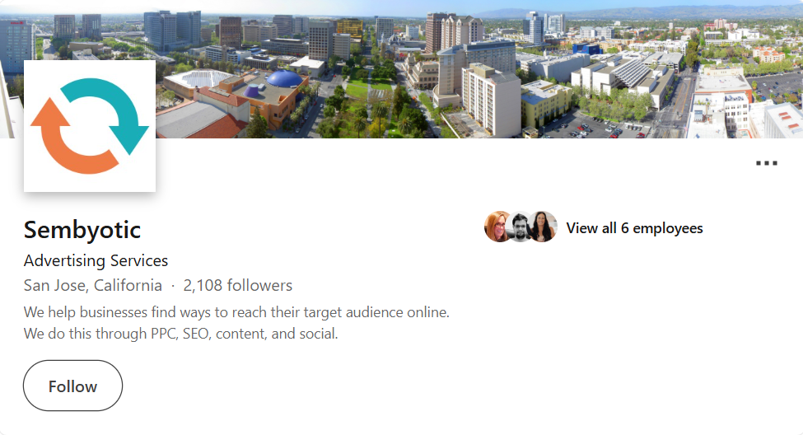This screenshot has height=435, width=803.
Task: Click the San Jose, California location
Action: (x=93, y=286)
